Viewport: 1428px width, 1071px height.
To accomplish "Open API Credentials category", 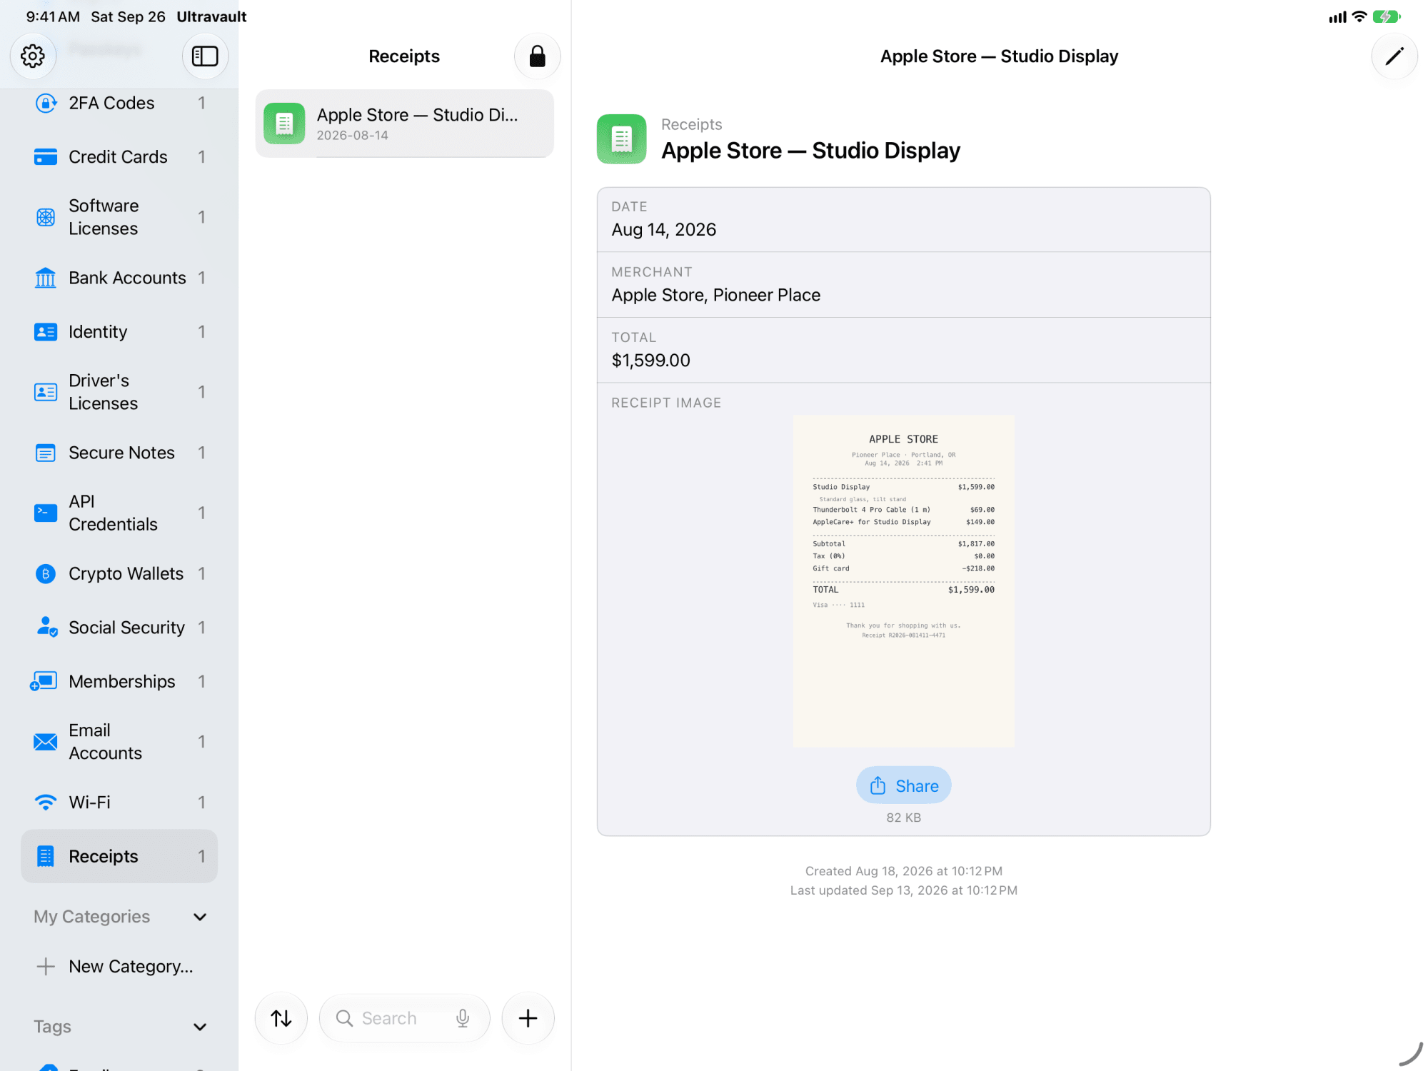I will 119,513.
